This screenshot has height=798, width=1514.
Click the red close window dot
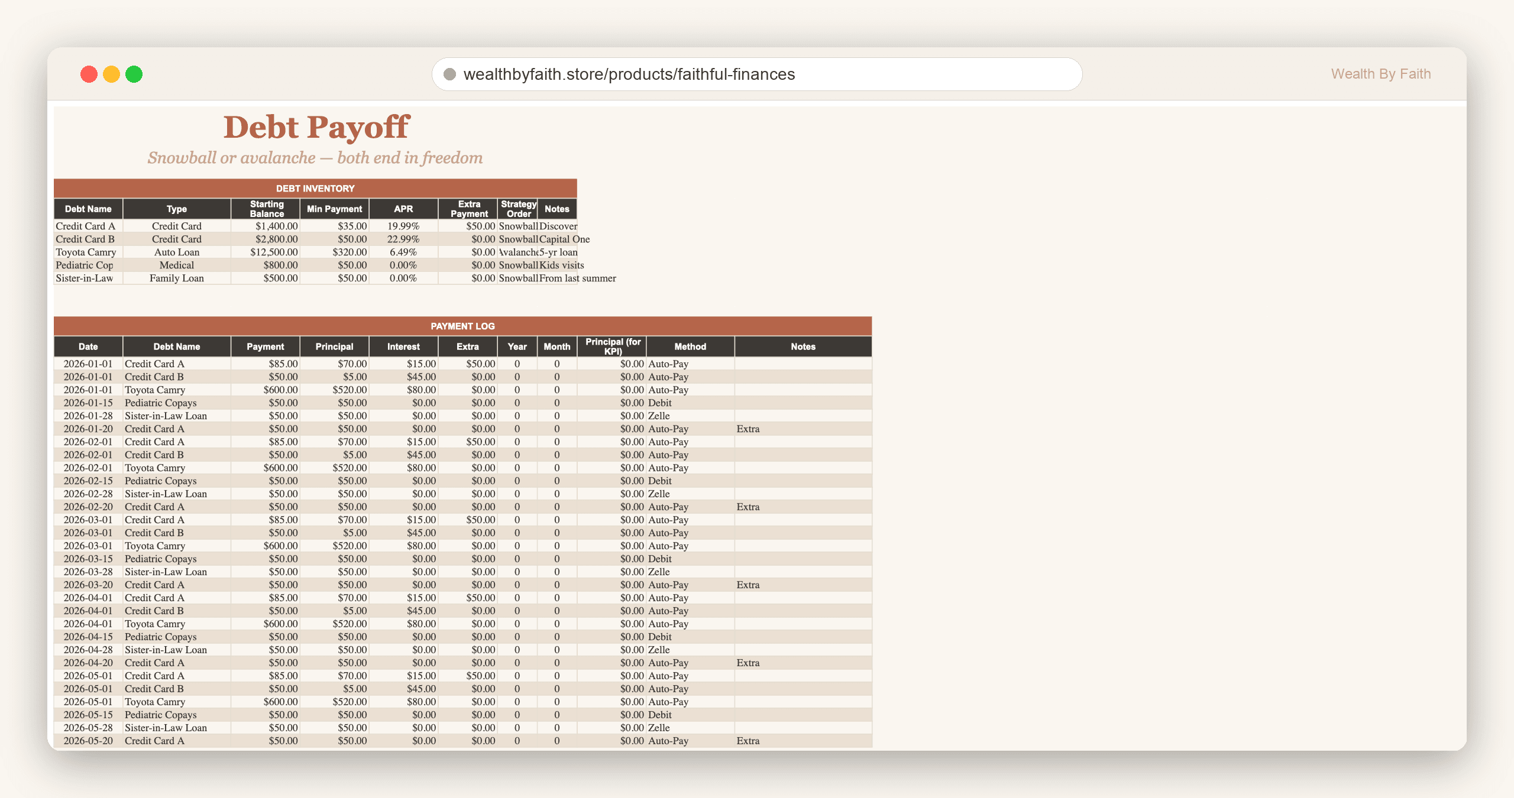[x=89, y=74]
